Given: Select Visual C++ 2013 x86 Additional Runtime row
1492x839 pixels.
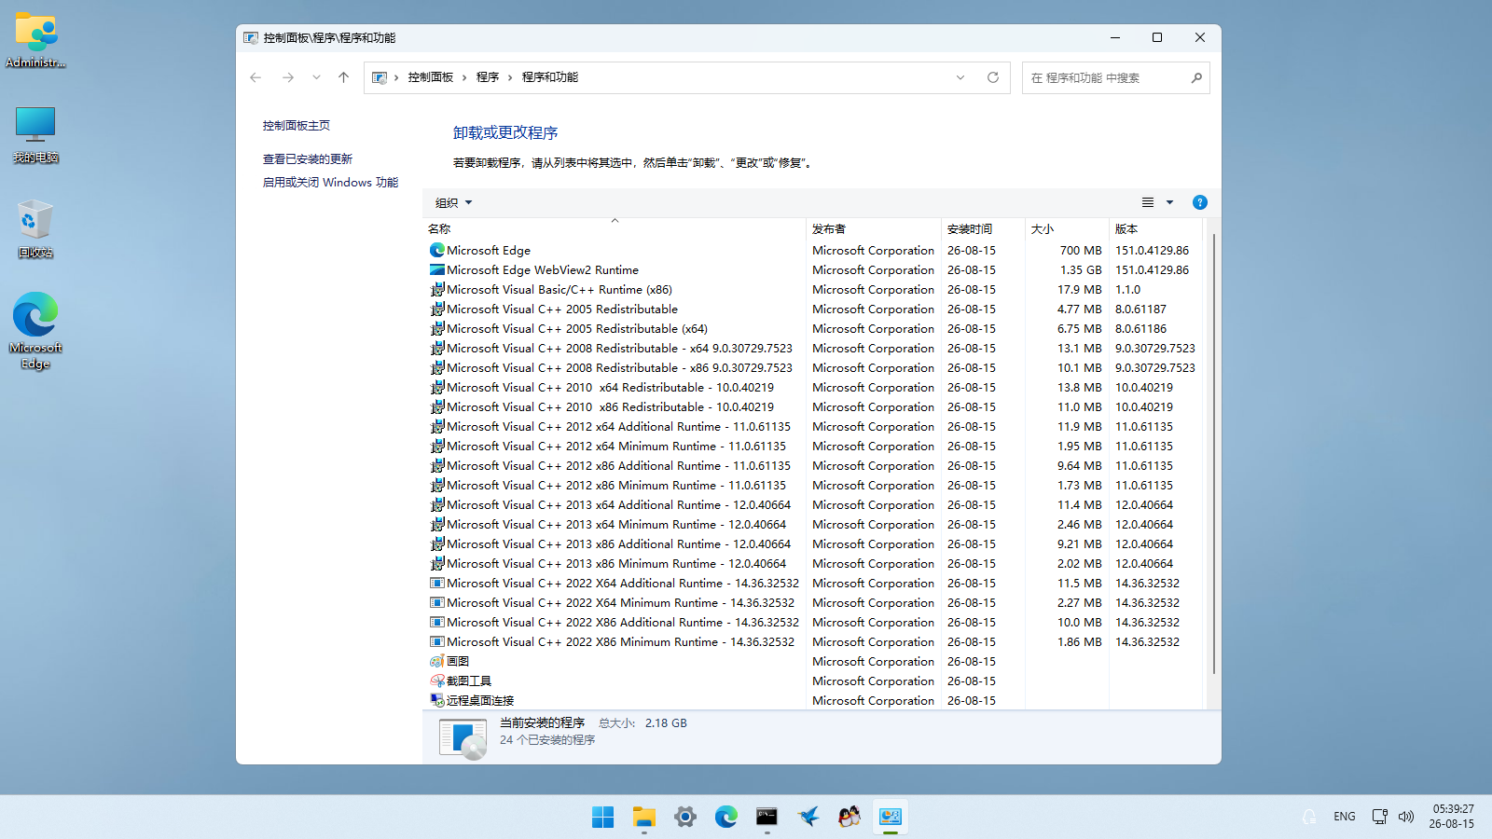Looking at the screenshot, I should [x=813, y=544].
